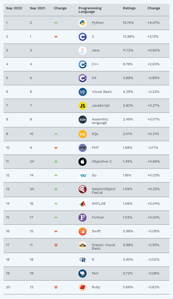The image size is (173, 299).
Task: Click the Fortran purple F icon
Action: [x=82, y=217]
